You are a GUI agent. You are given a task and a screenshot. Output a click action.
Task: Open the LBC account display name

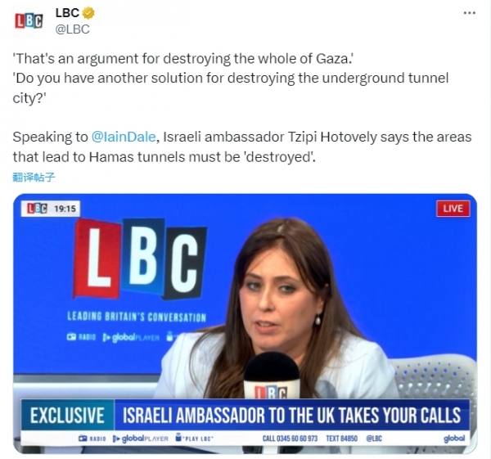pos(67,13)
